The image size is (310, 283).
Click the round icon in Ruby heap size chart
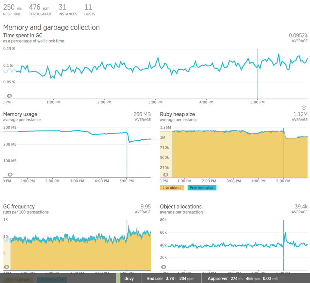pos(166,175)
